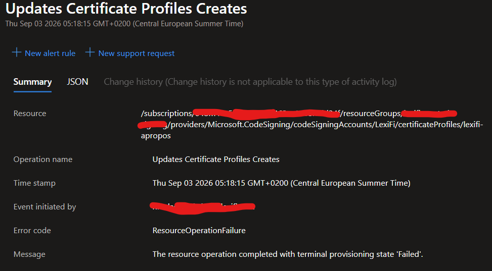Click the redacted Event initiated by value
The width and height of the screenshot is (492, 271).
(x=202, y=207)
